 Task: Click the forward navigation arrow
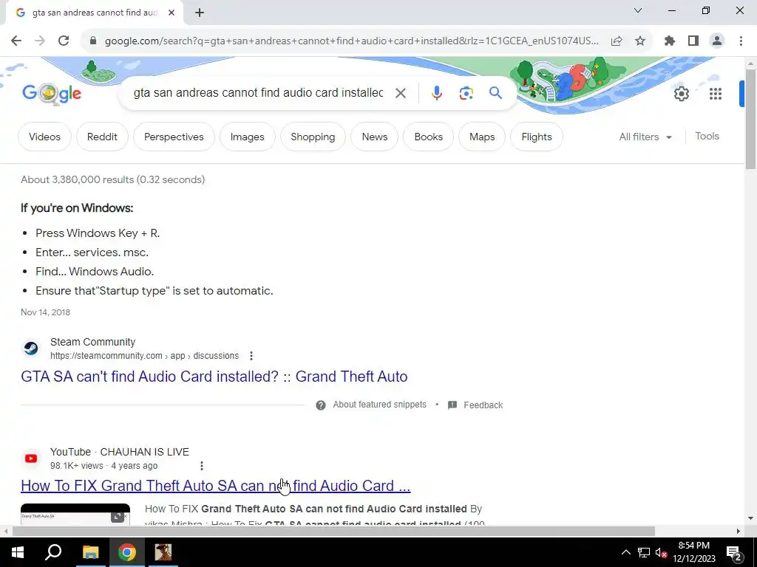40,41
